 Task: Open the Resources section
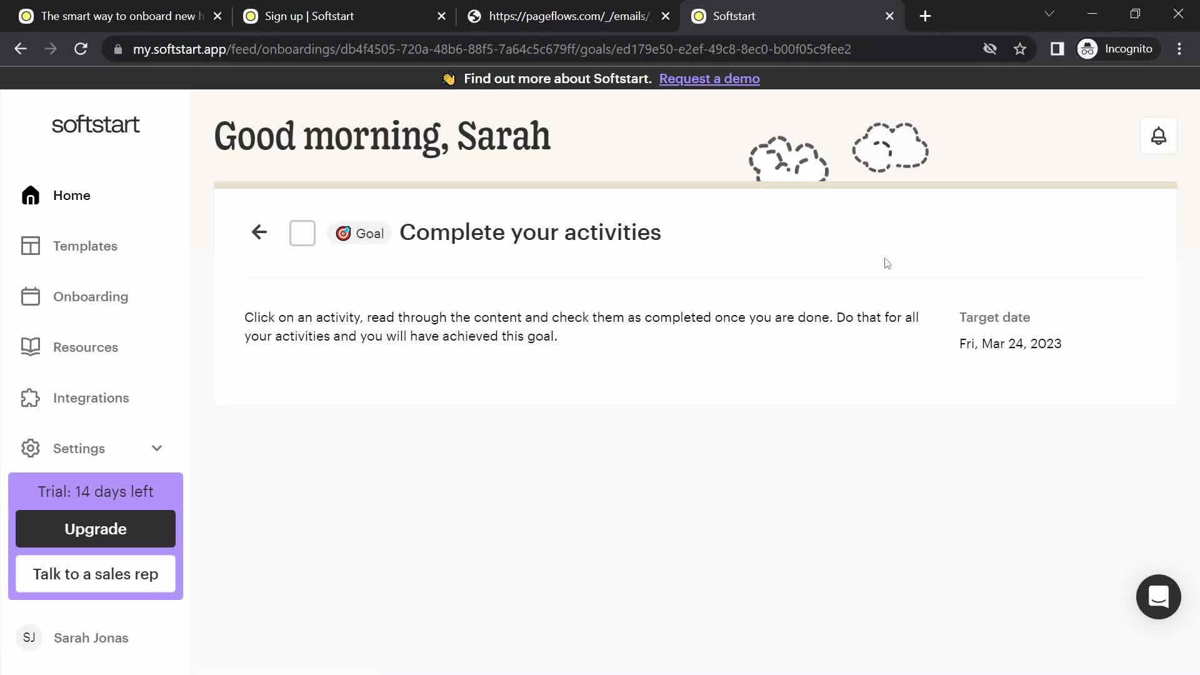(86, 347)
